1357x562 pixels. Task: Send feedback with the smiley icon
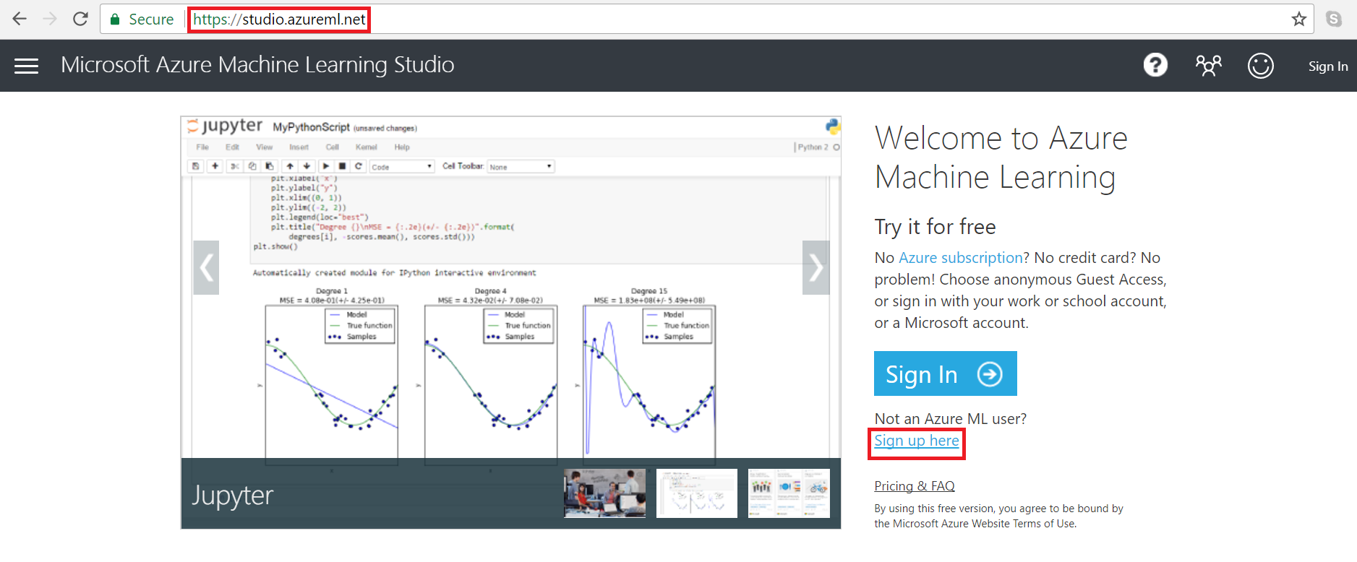click(1260, 66)
